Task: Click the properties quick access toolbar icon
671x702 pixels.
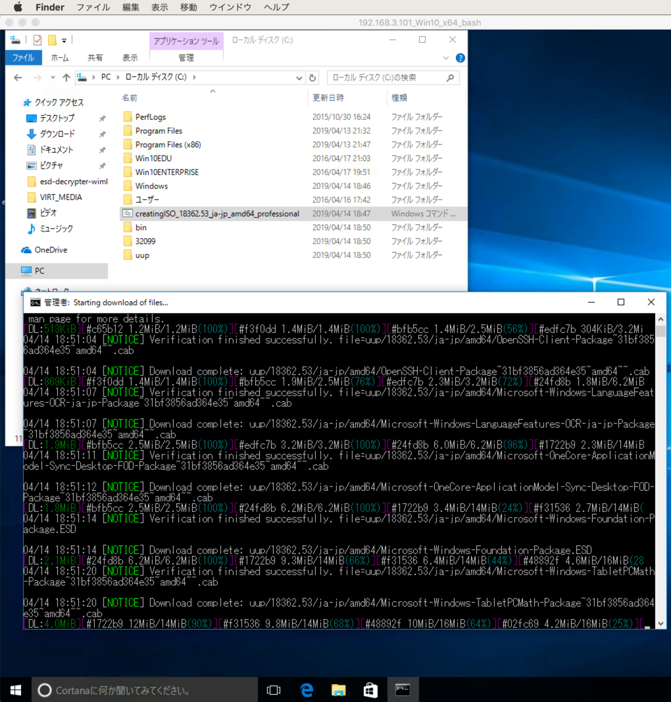Action: point(37,40)
